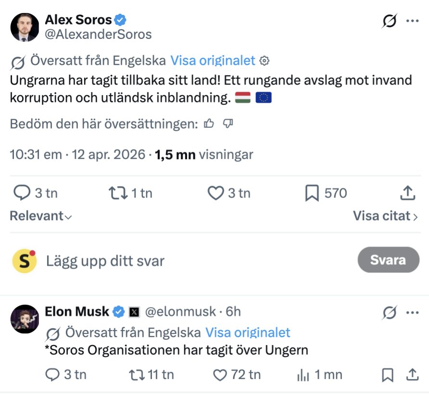
Task: Bookmark the post with 570 saves
Action: click(x=312, y=193)
